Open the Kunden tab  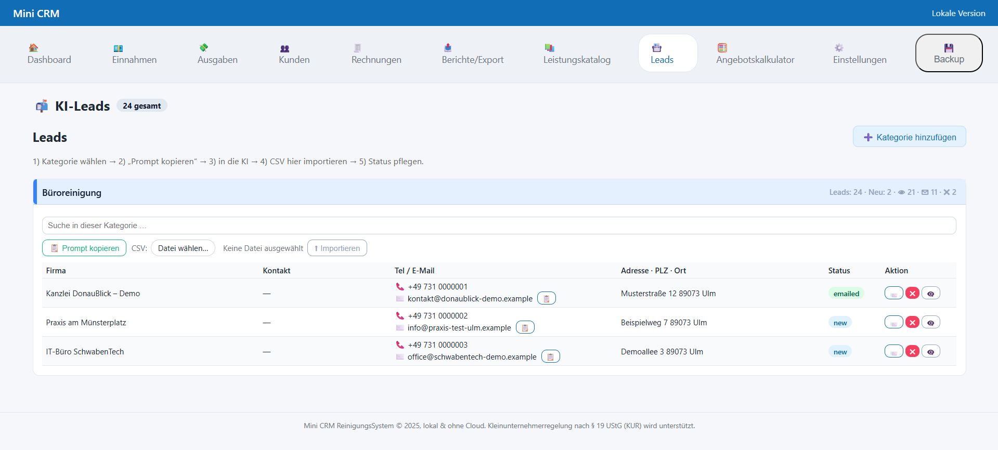(294, 54)
